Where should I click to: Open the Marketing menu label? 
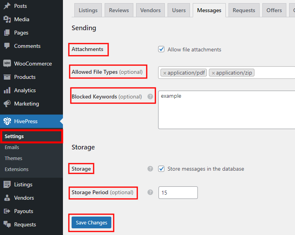[27, 104]
